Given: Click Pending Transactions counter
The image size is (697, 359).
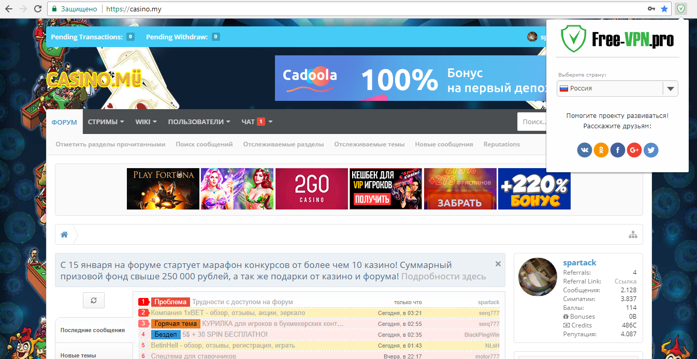Looking at the screenshot, I should 130,37.
